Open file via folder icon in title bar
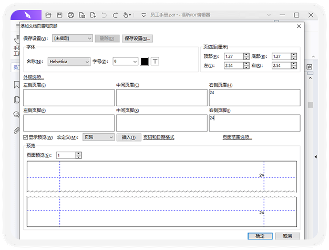This screenshot has width=329, height=250. (x=48, y=15)
